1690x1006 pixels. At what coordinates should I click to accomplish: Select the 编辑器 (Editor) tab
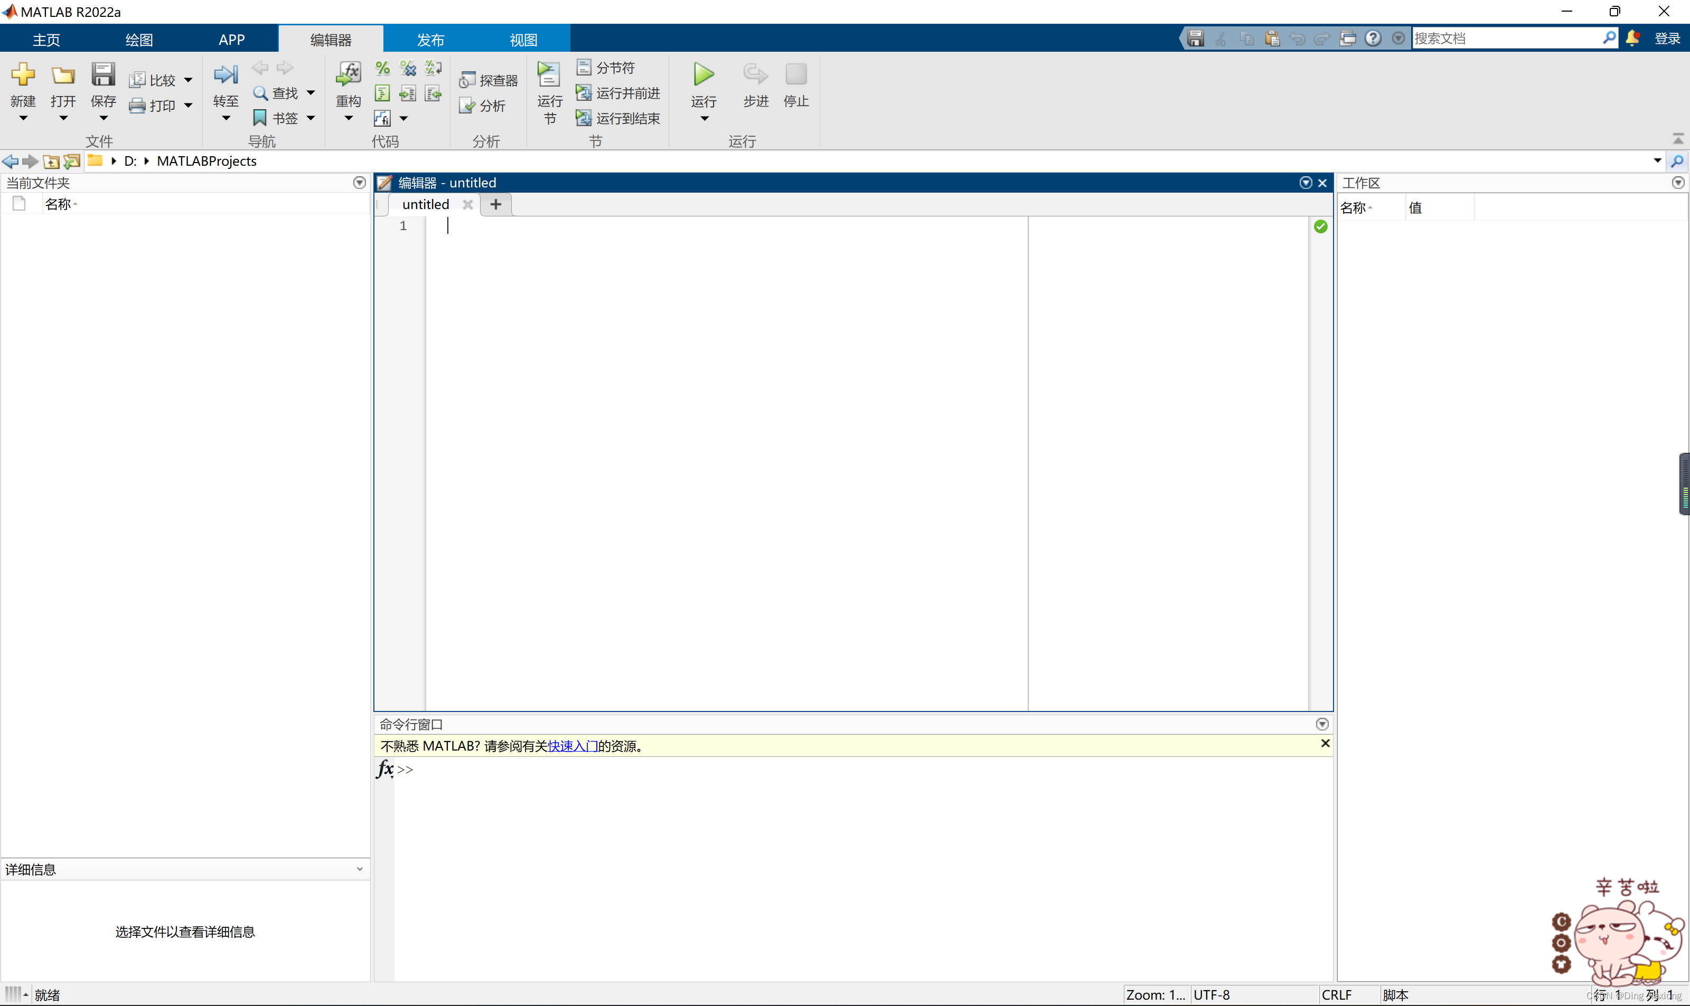331,39
